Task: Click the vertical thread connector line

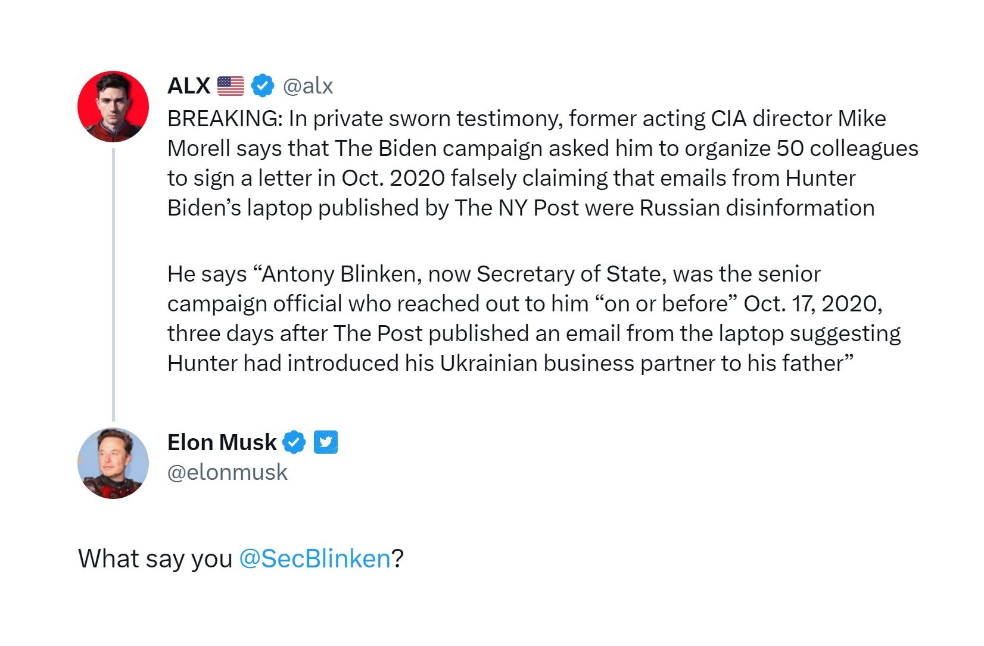Action: (113, 285)
